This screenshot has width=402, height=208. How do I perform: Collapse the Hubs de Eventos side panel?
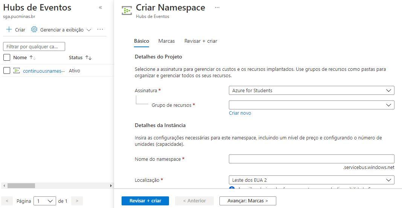tap(100, 8)
